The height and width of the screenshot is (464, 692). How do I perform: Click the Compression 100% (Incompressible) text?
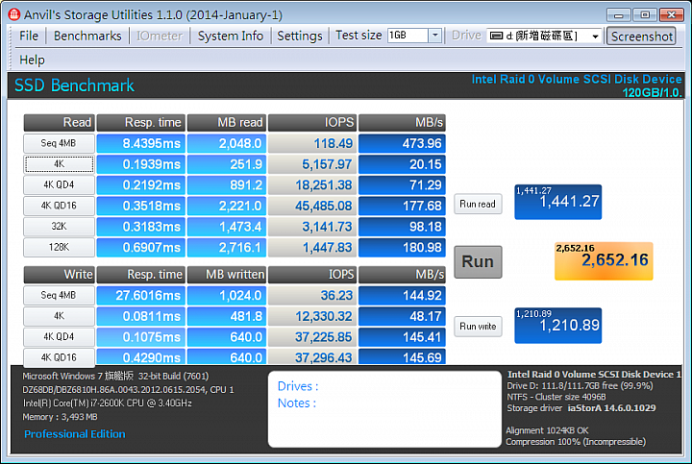[x=576, y=442]
